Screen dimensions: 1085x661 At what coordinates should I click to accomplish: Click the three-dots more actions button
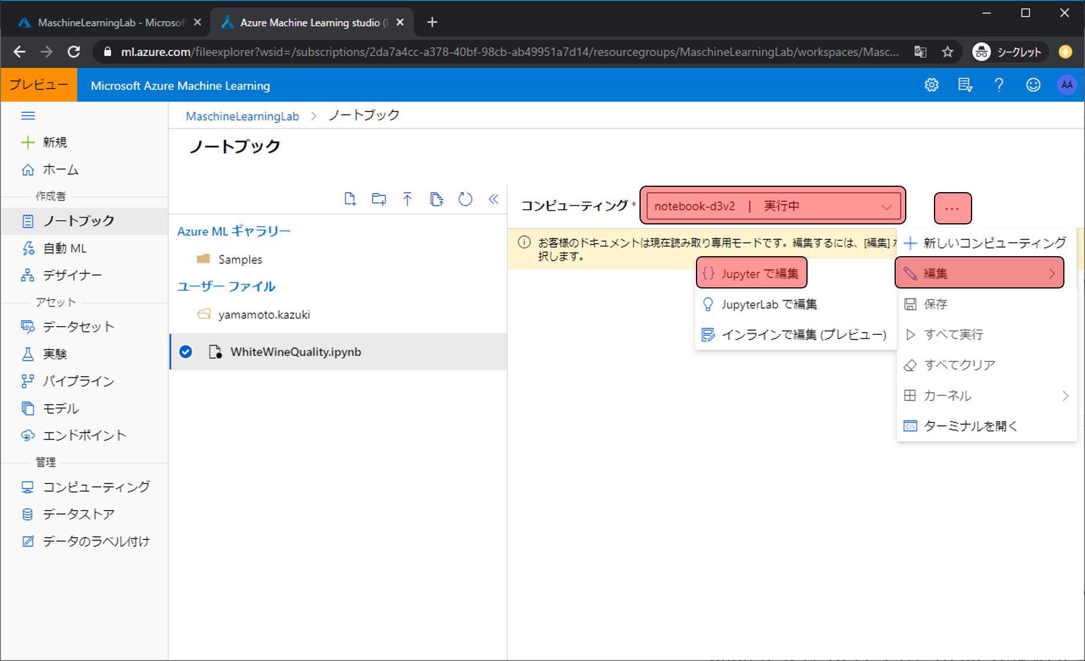point(952,208)
